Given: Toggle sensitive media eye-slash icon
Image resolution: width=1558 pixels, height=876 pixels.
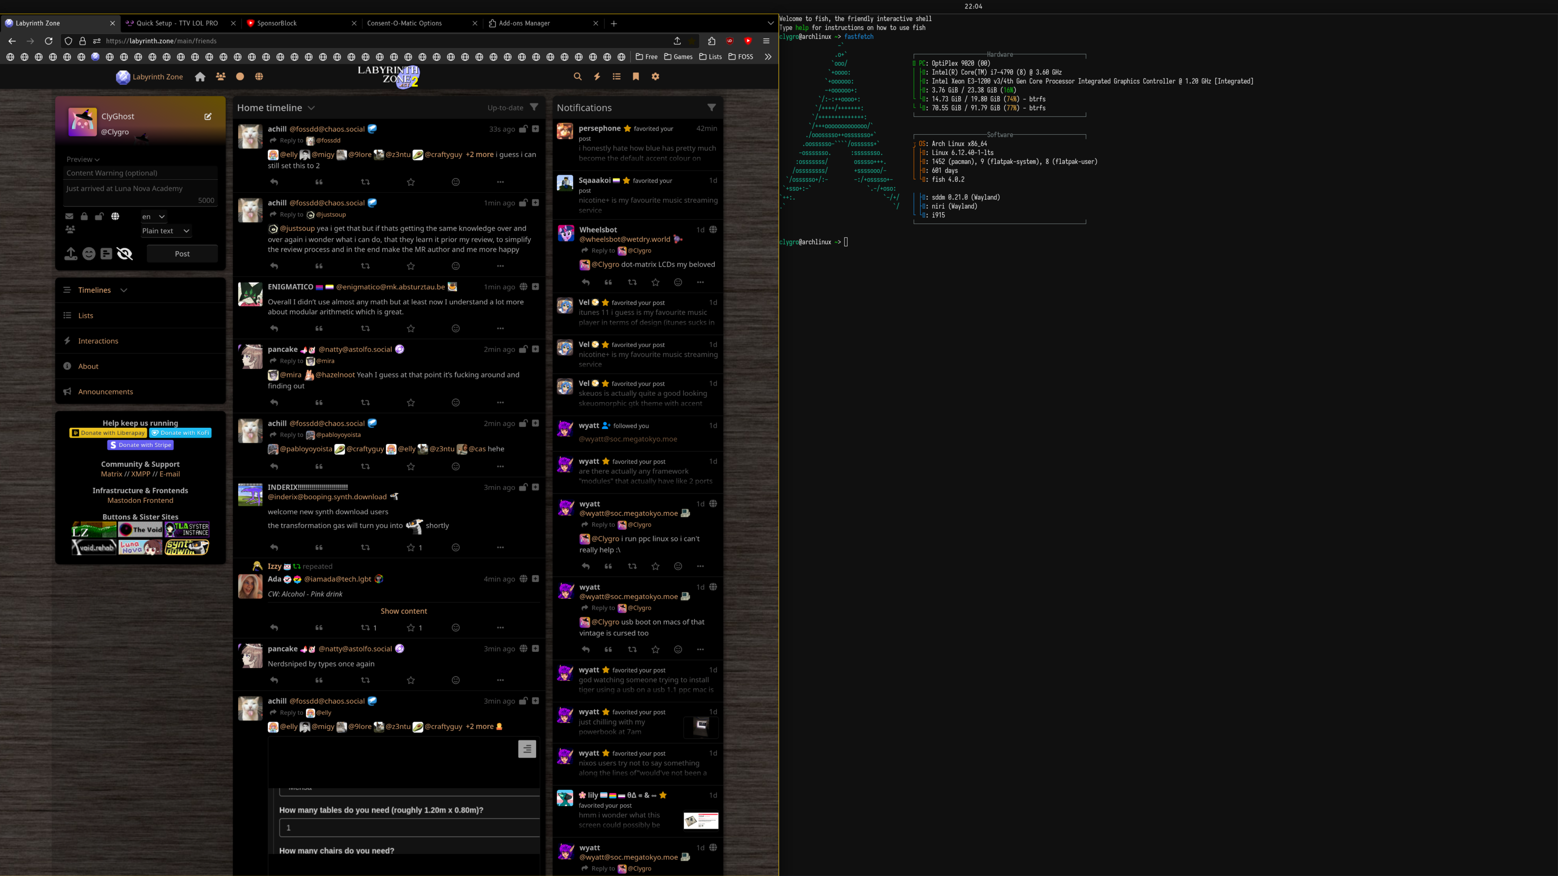Looking at the screenshot, I should pos(125,253).
